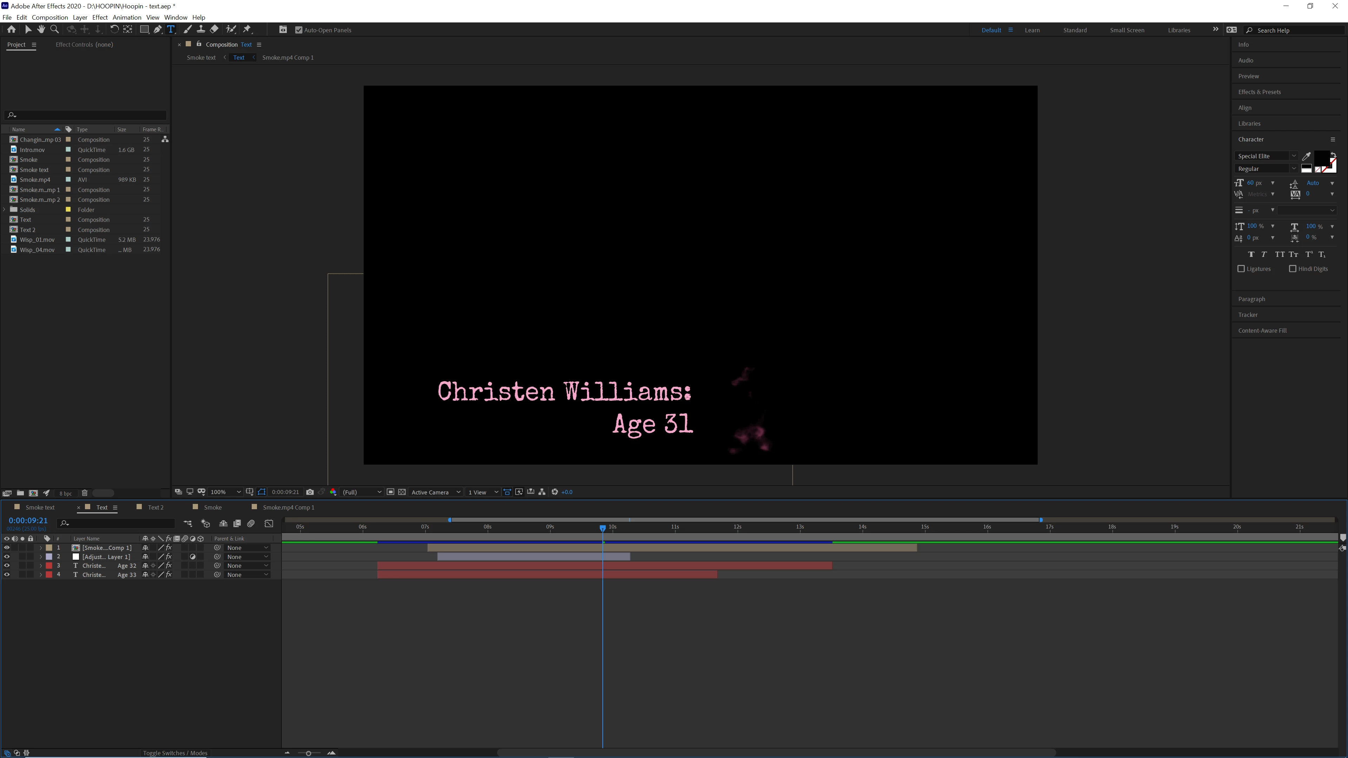
Task: Select the Hand tool
Action: (x=41, y=29)
